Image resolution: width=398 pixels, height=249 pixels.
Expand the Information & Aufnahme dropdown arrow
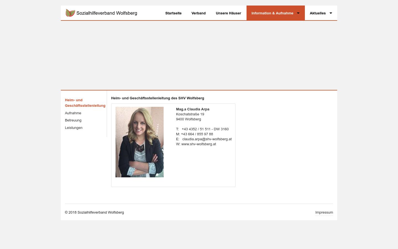pyautogui.click(x=298, y=13)
